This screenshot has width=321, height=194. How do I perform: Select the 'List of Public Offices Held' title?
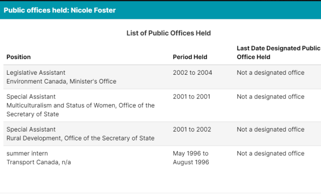[168, 33]
